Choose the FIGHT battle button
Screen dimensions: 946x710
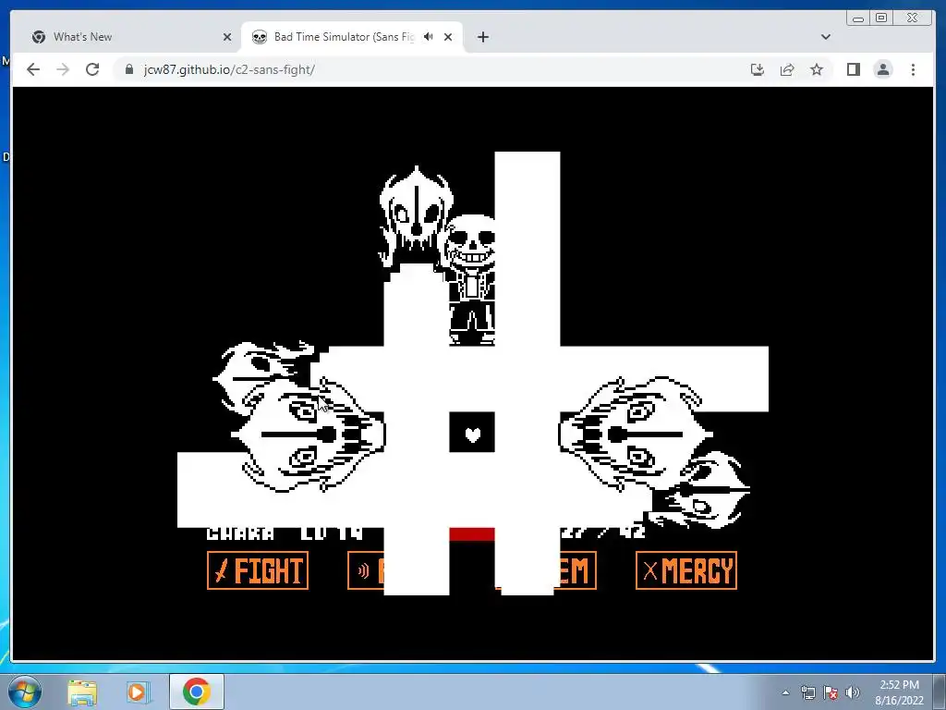pos(258,569)
